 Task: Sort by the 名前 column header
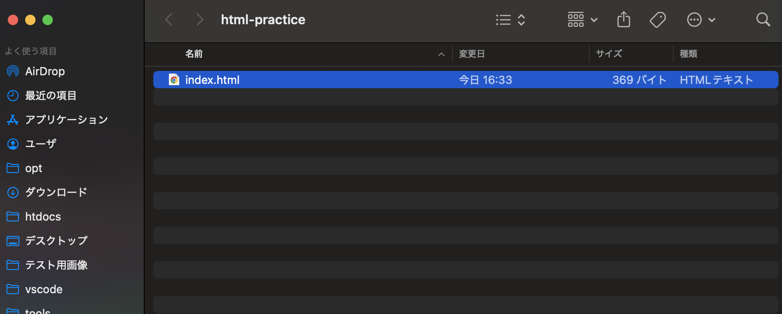(x=194, y=54)
